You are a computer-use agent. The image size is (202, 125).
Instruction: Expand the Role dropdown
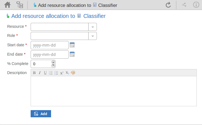[x=92, y=36]
